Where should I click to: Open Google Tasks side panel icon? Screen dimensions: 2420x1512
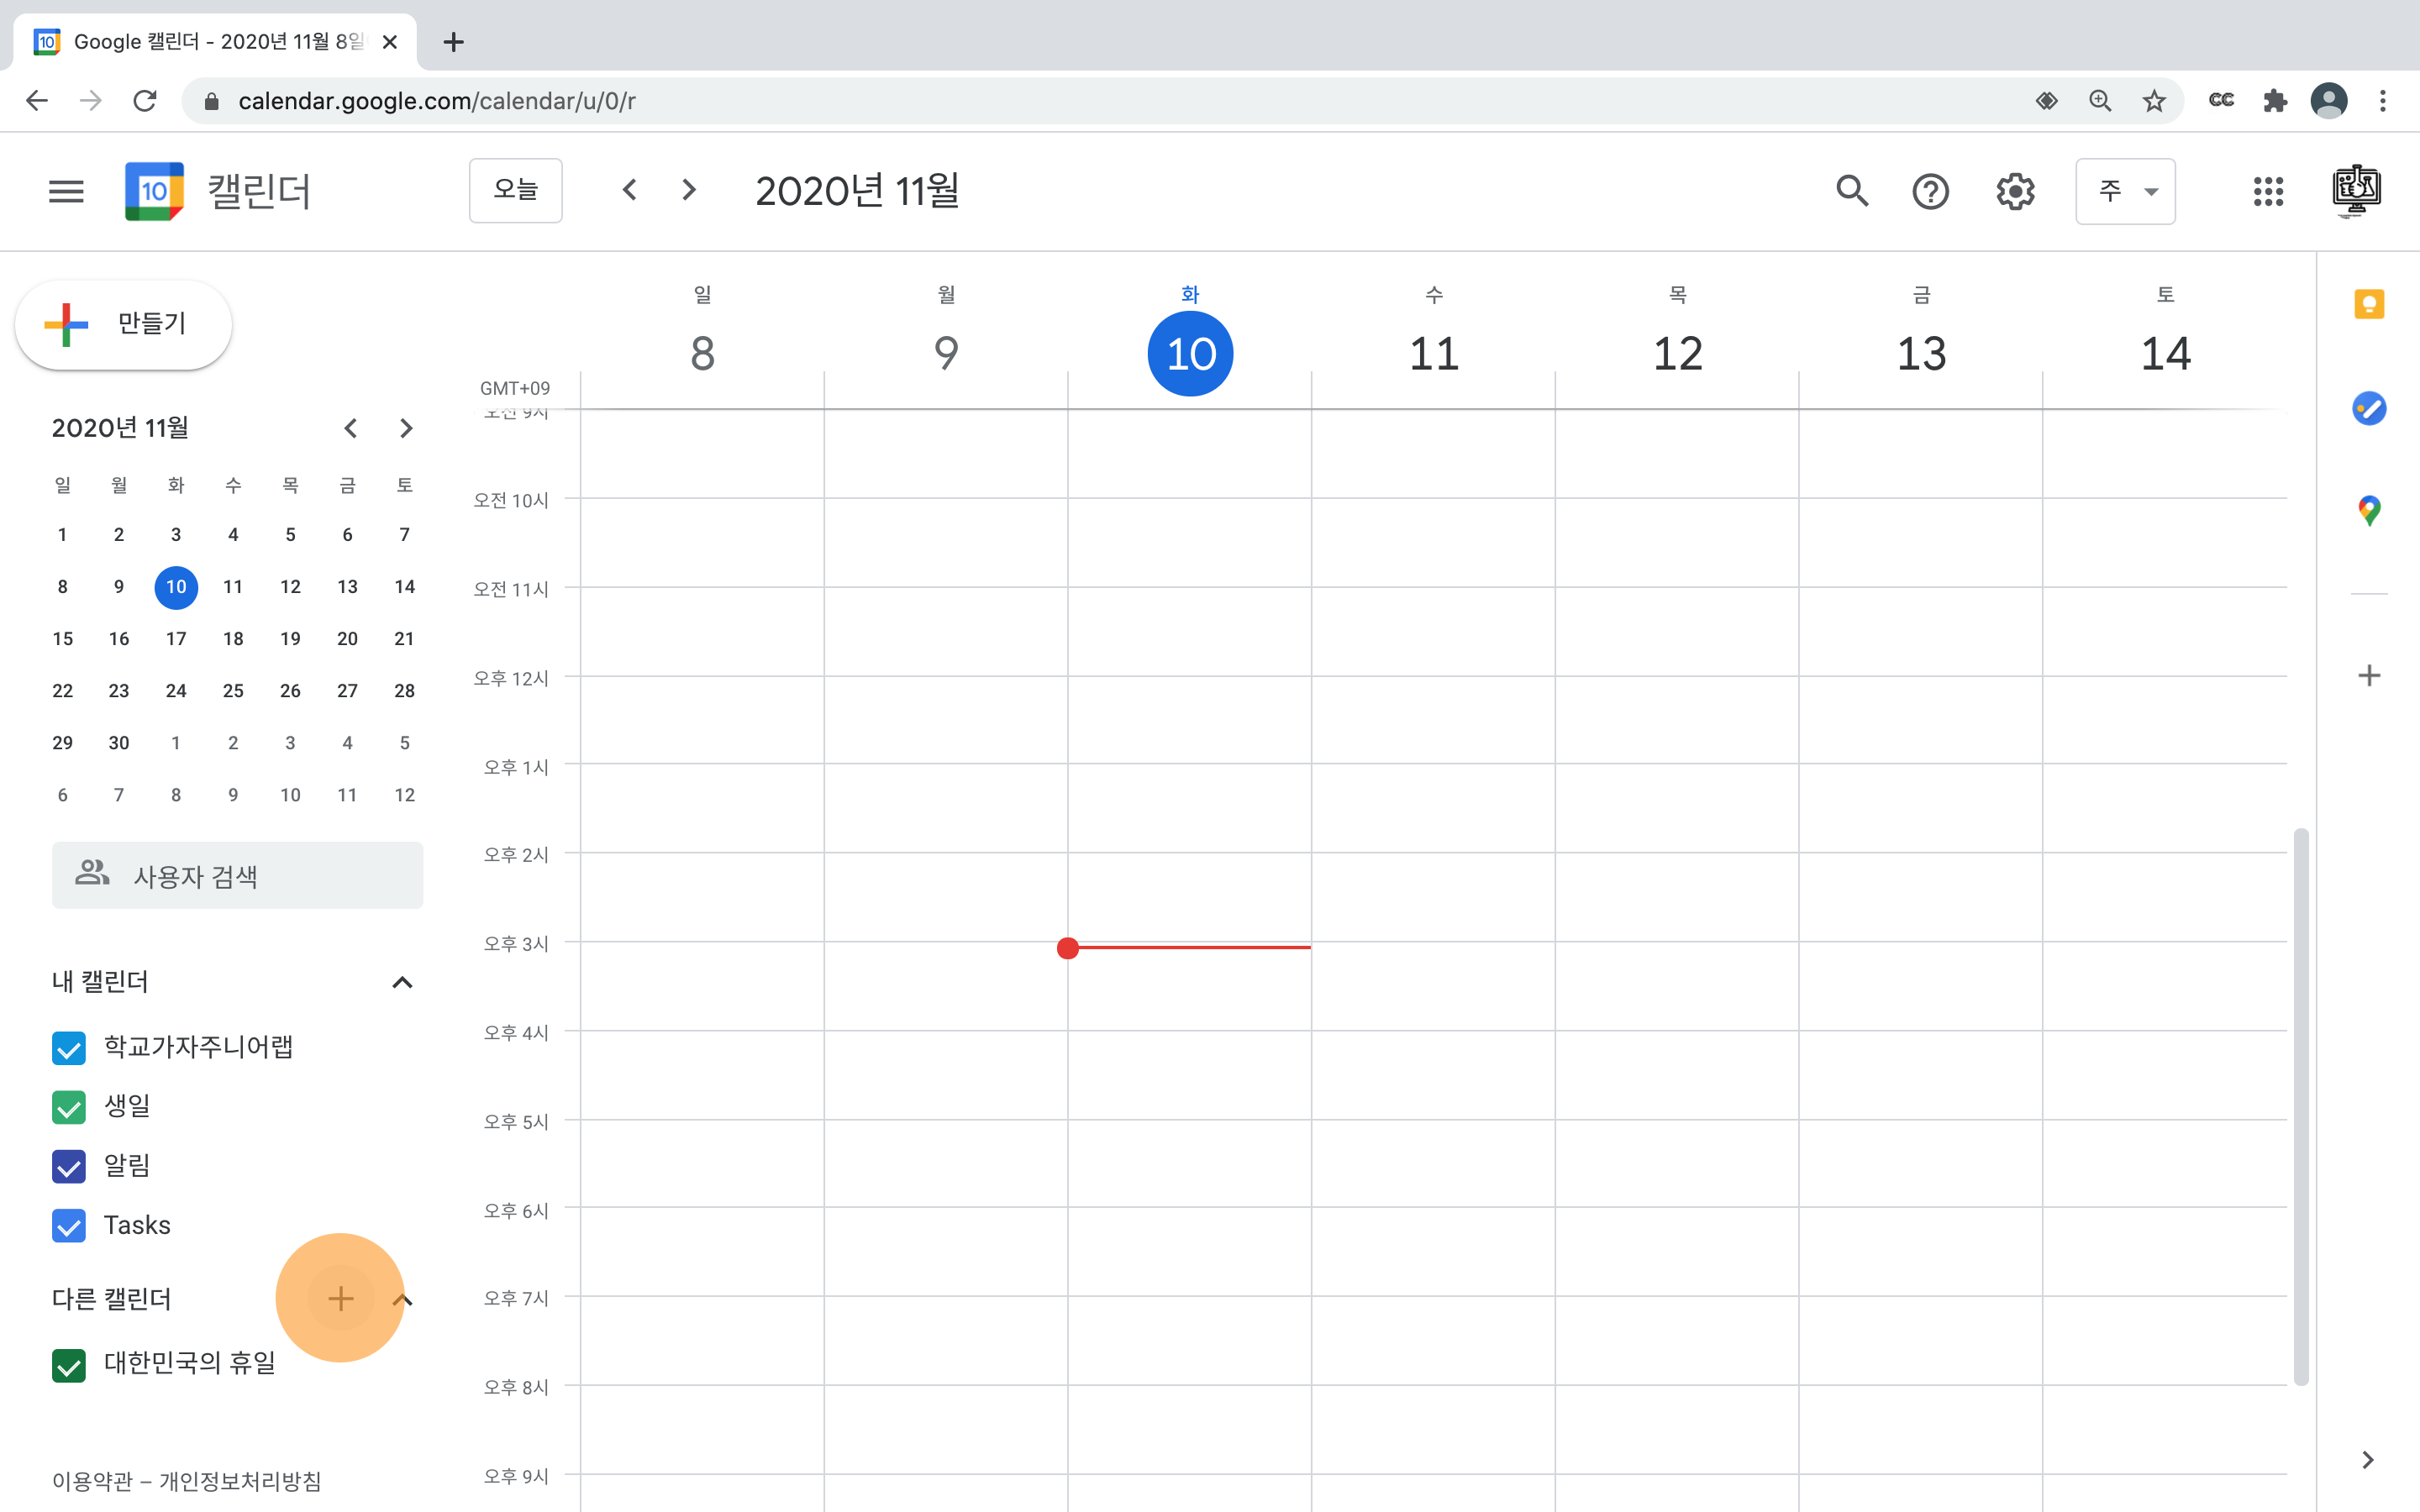2368,408
